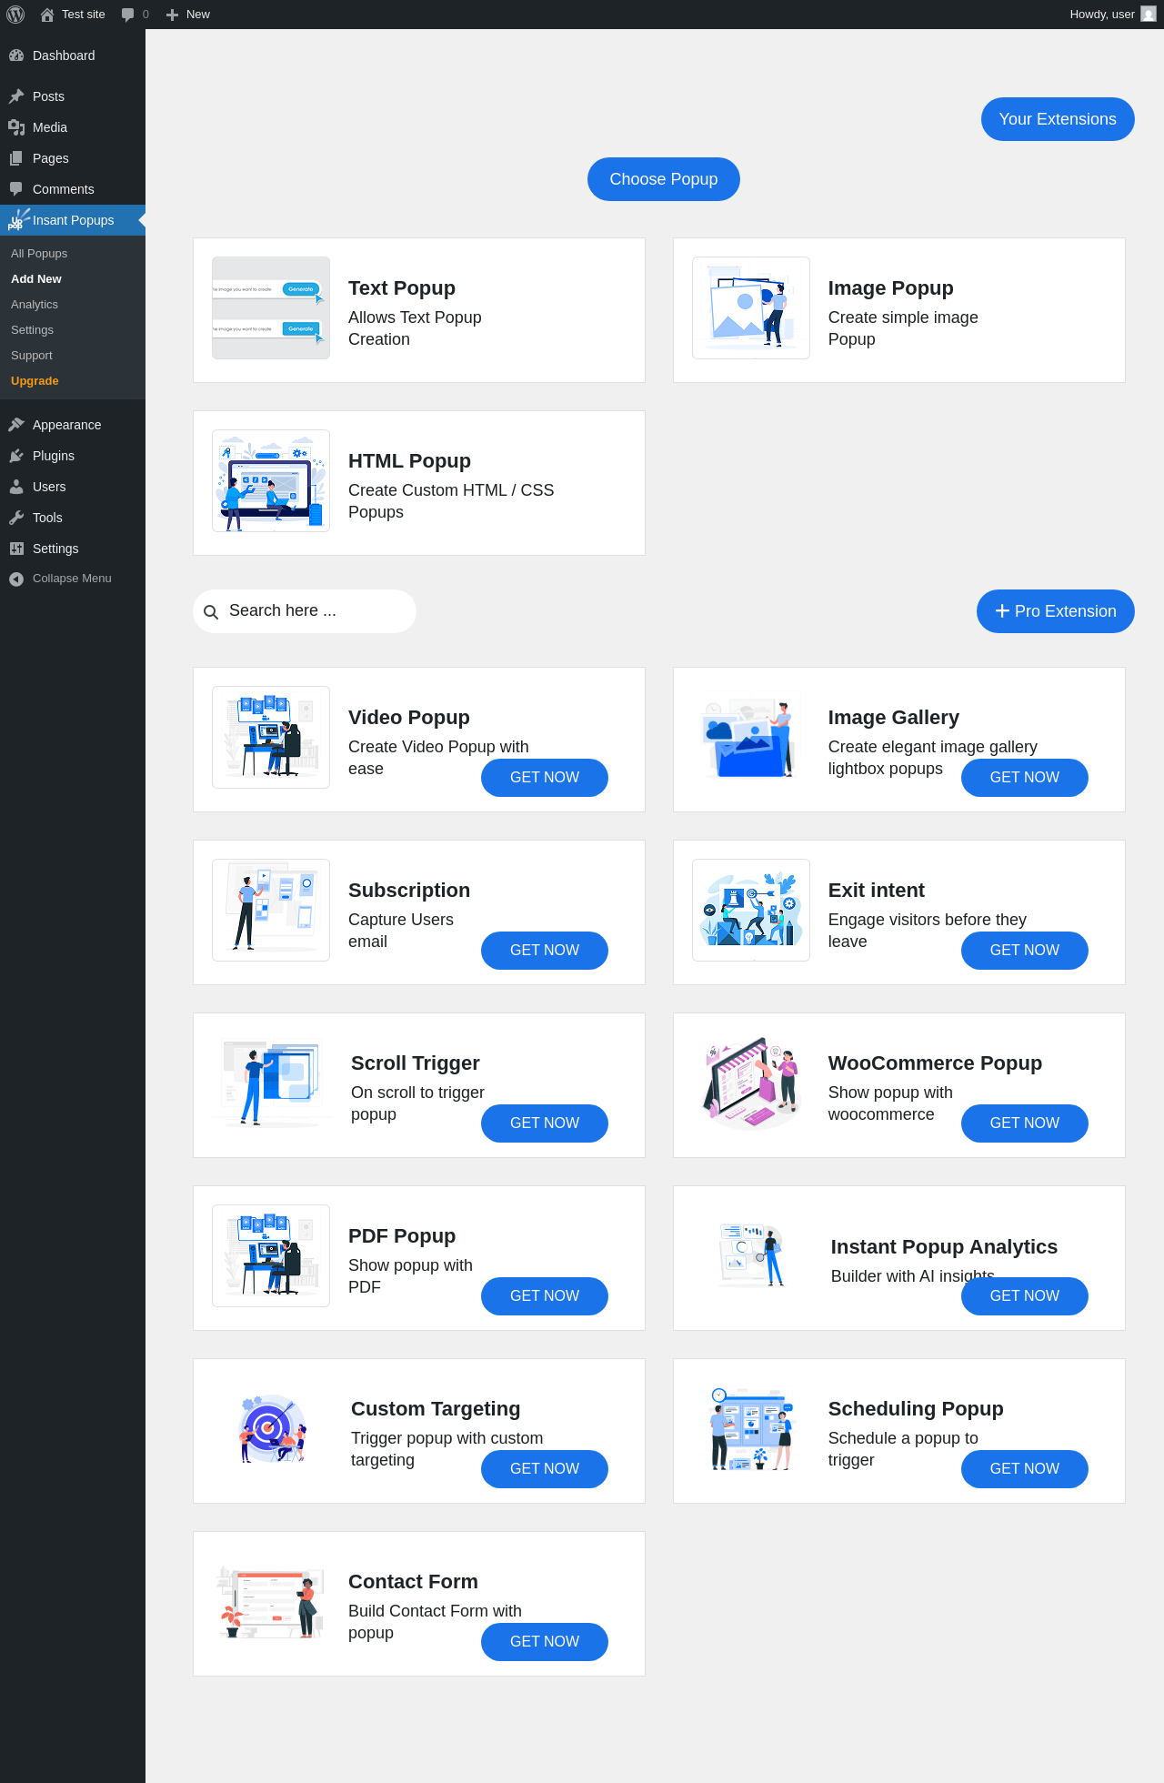Click GET NOW for Subscription
Screen dimensions: 1164x1783
click(545, 951)
